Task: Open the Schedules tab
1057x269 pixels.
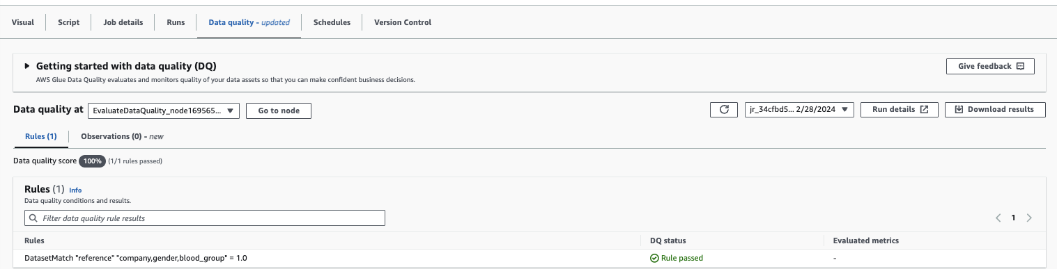Action: [332, 22]
